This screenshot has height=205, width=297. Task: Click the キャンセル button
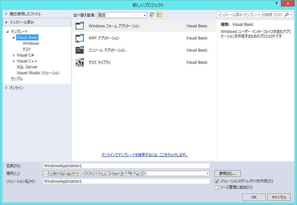[279, 197]
